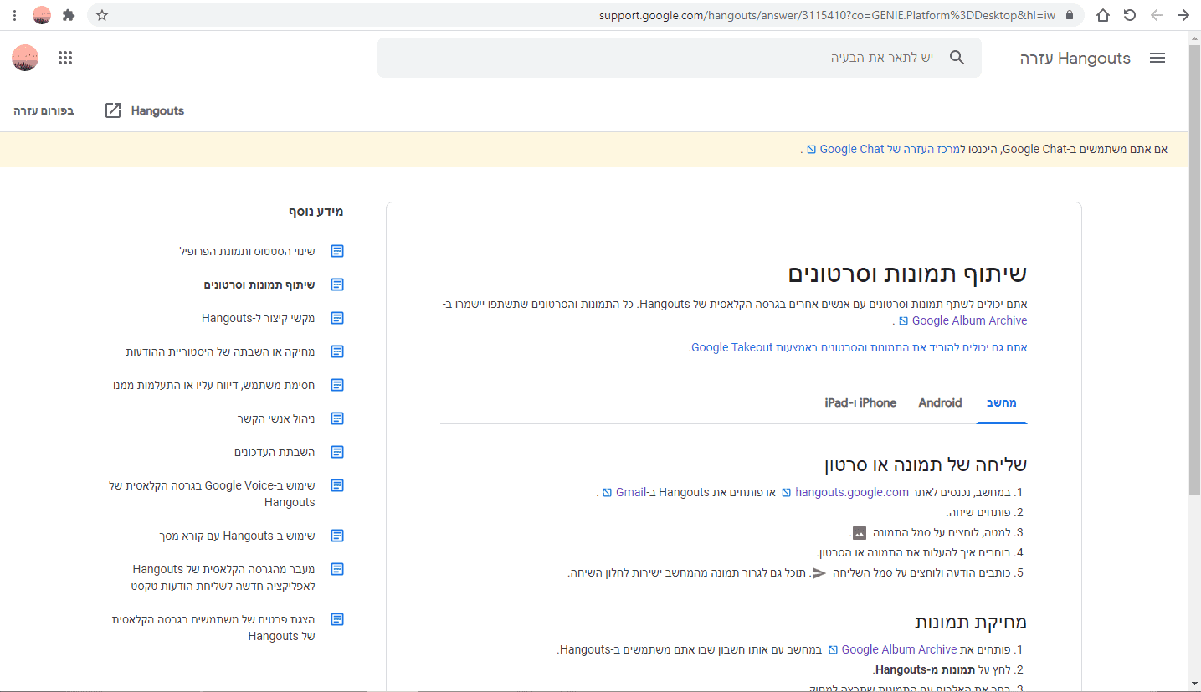Open the Hangouts link in the header
This screenshot has height=692, width=1201.
pos(157,110)
